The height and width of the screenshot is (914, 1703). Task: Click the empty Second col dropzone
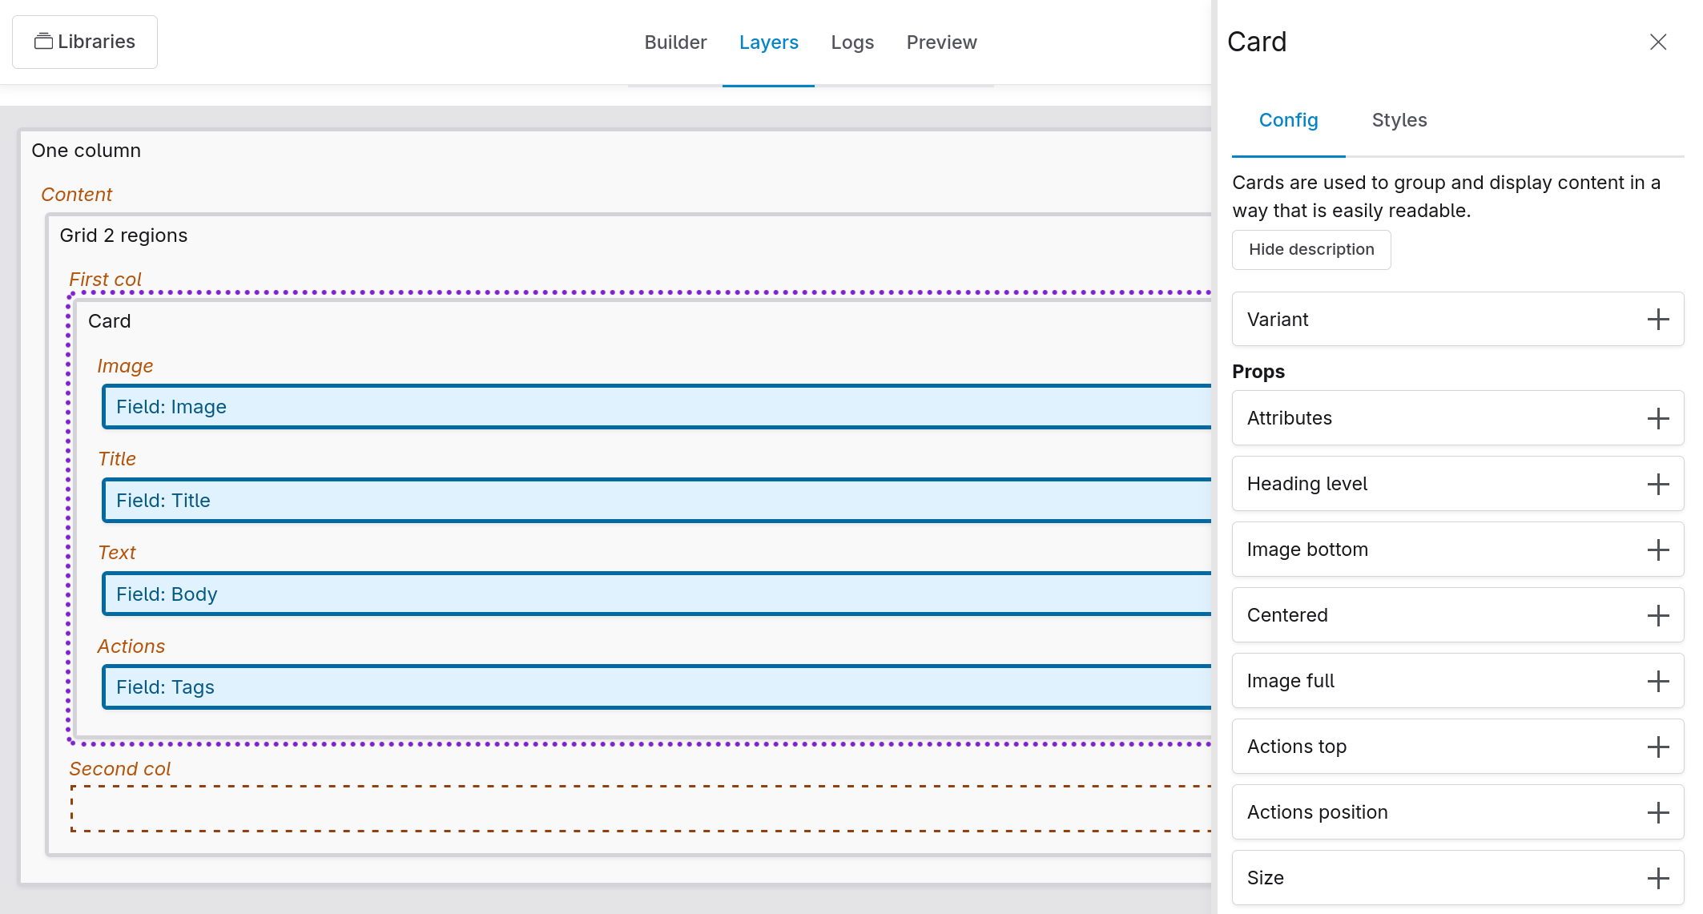641,809
